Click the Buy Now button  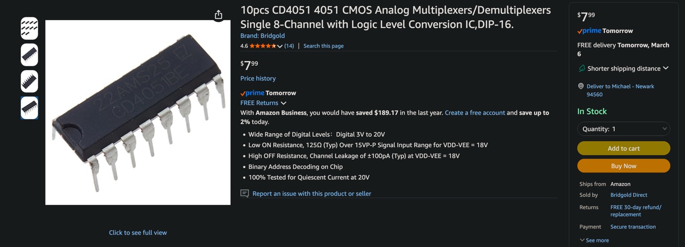(623, 166)
